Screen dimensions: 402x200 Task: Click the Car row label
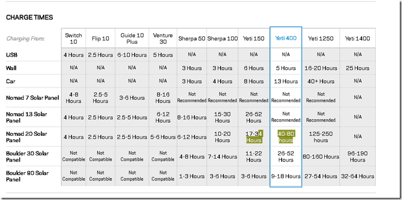[x=10, y=82]
